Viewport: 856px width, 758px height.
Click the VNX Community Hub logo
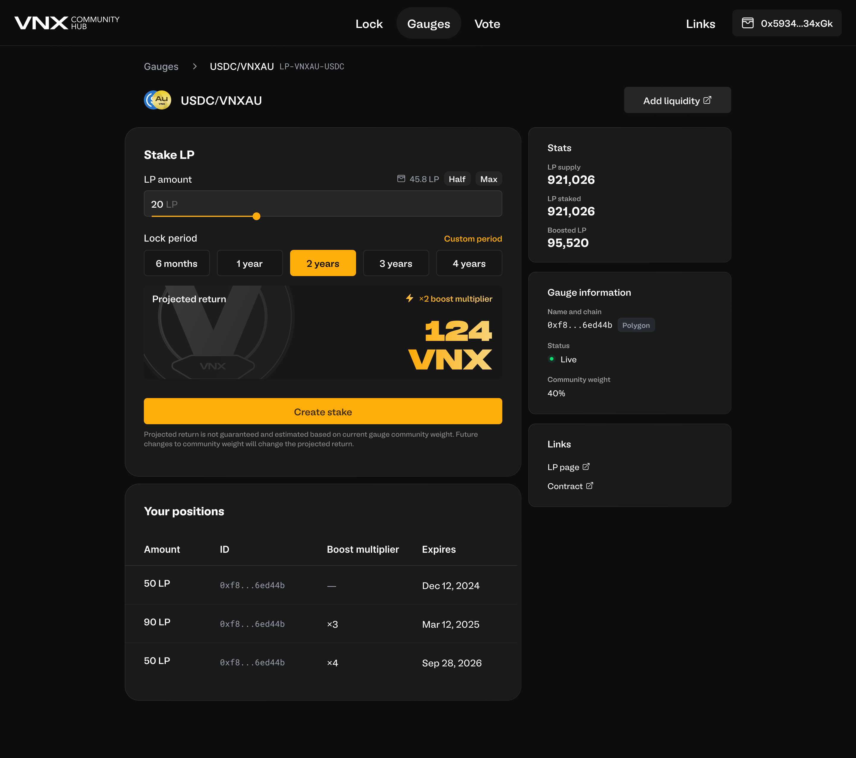click(67, 23)
